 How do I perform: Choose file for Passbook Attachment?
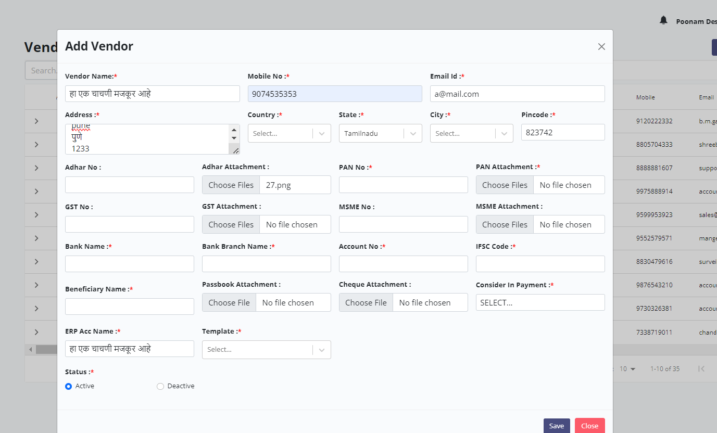pyautogui.click(x=229, y=302)
